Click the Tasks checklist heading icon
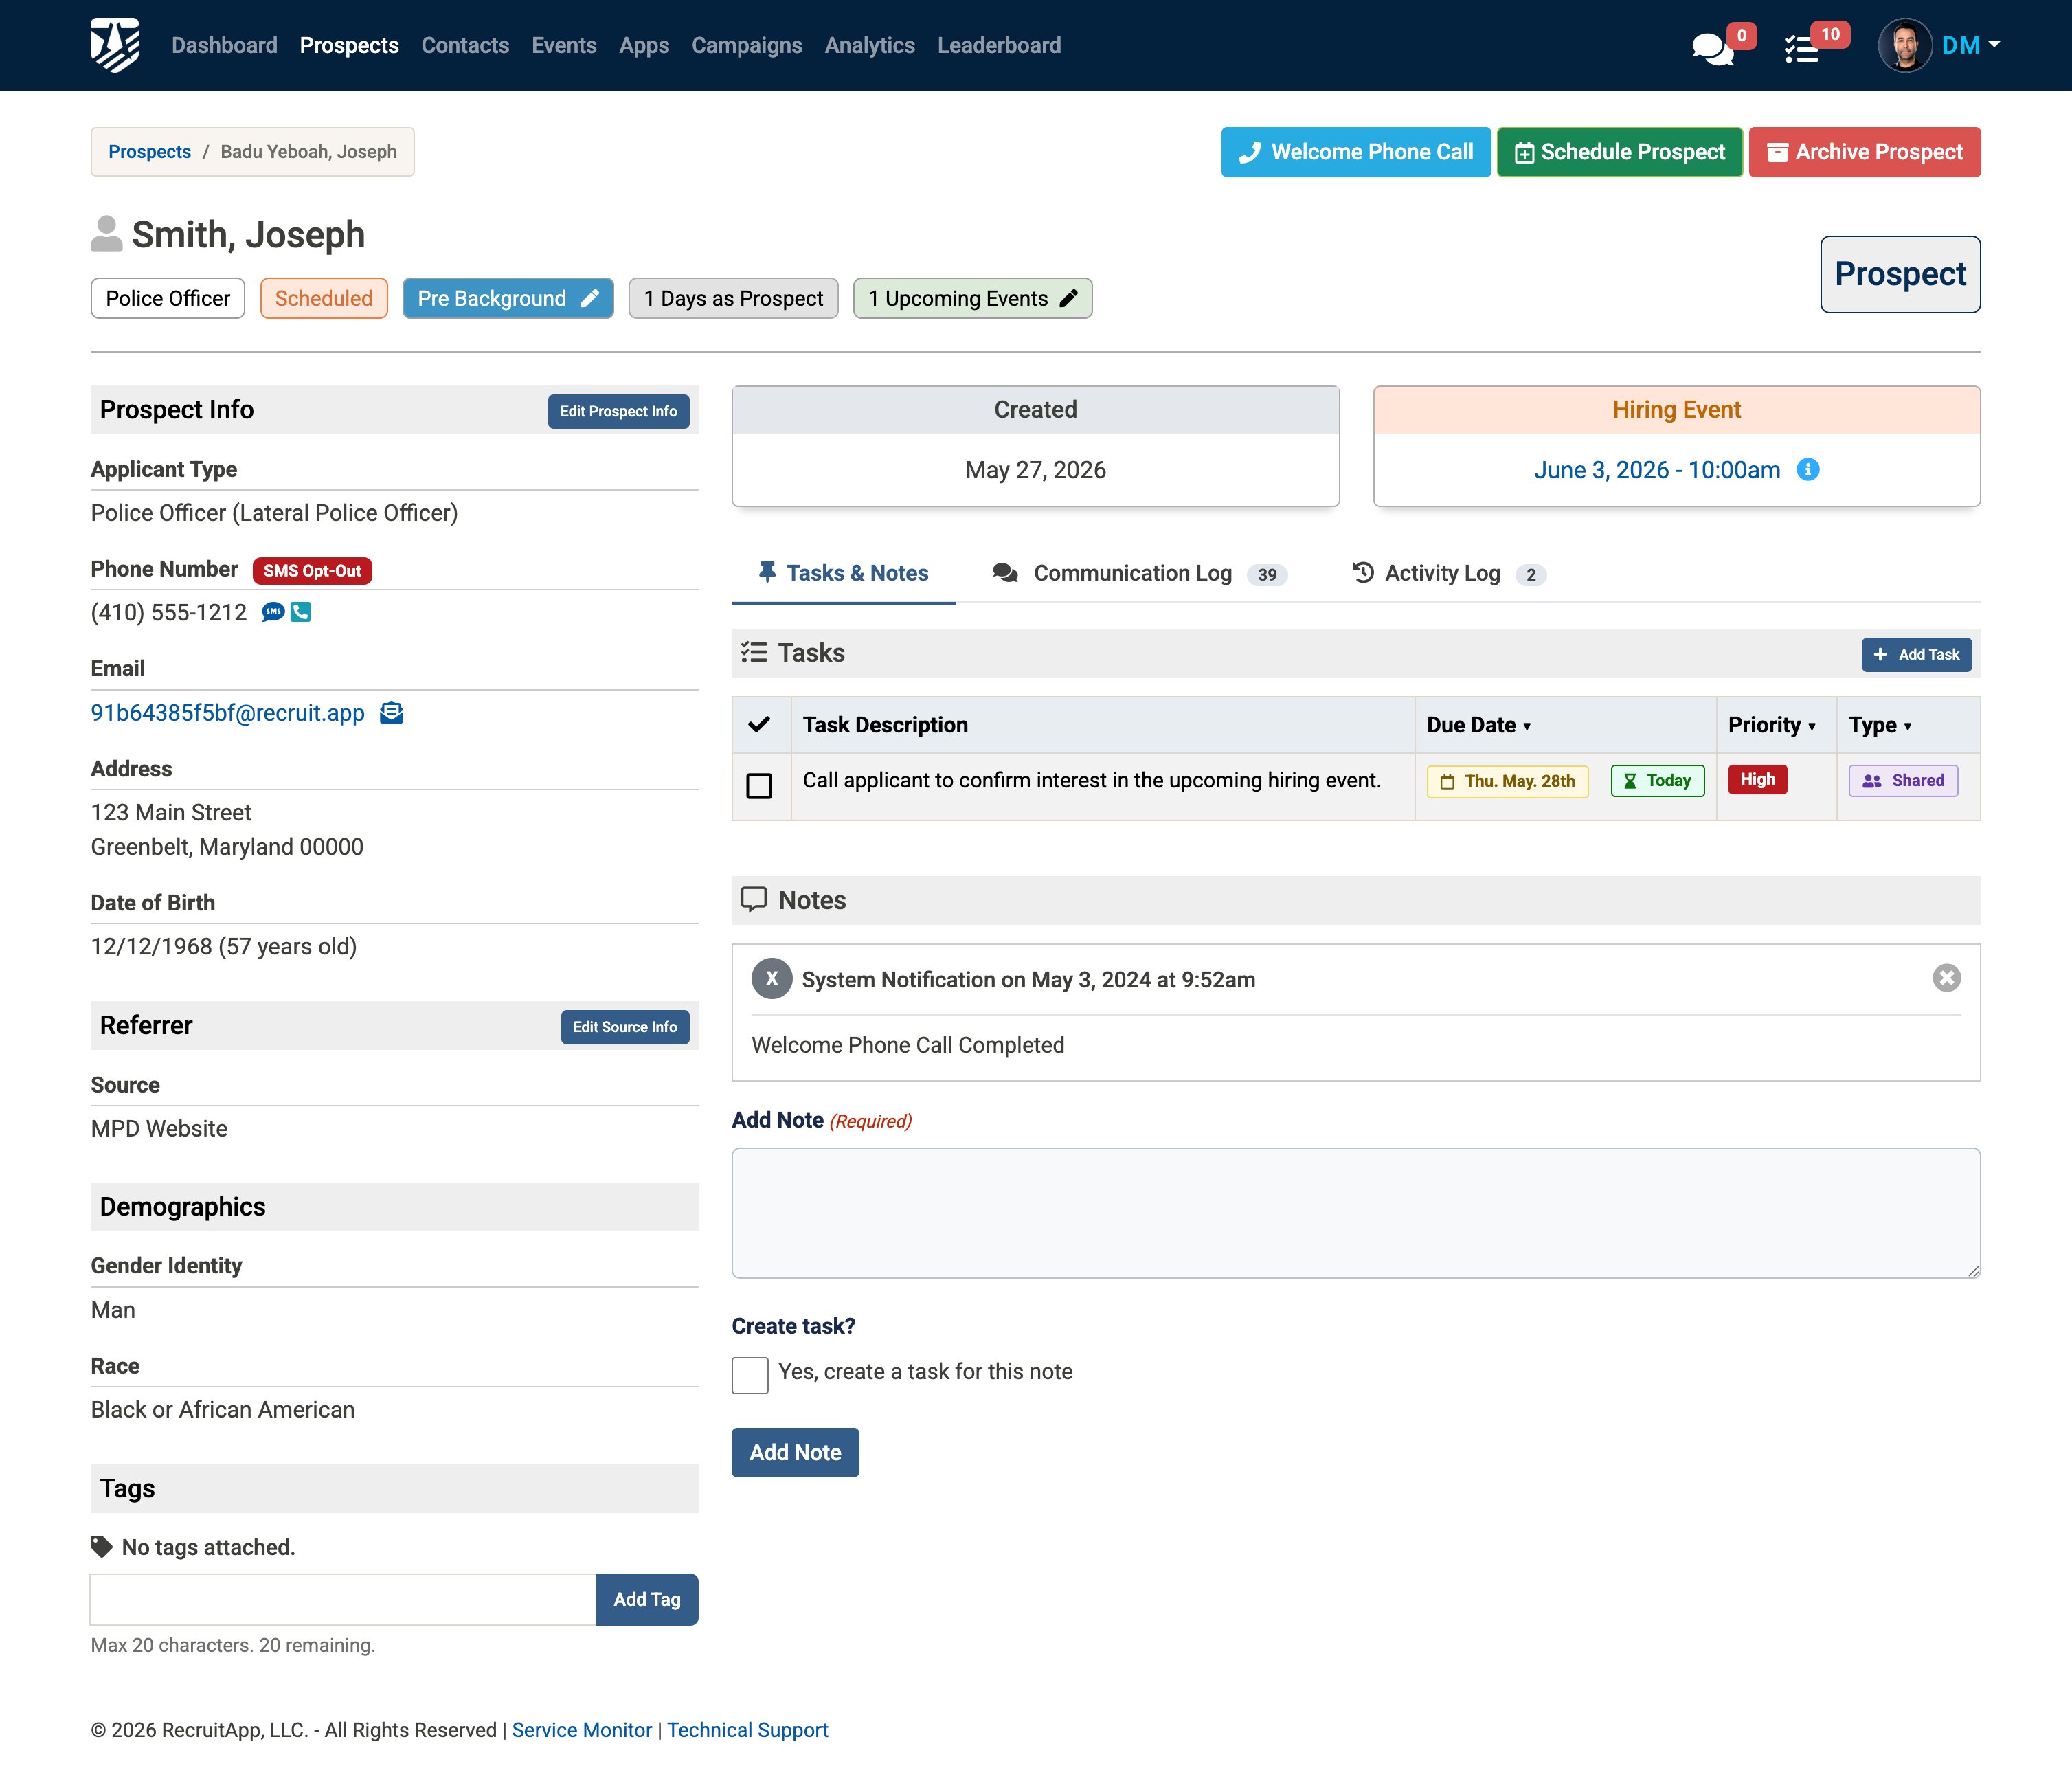Viewport: 2072px width, 1768px height. (754, 653)
